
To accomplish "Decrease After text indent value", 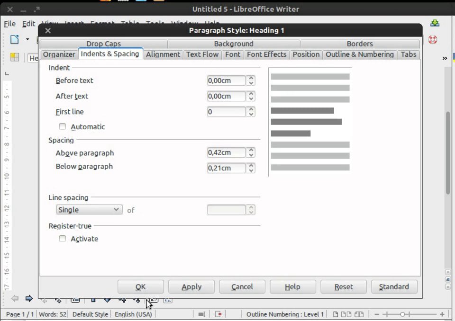I will (251, 99).
